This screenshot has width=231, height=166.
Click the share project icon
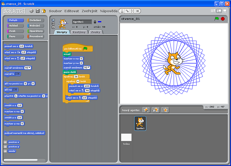point(44,11)
